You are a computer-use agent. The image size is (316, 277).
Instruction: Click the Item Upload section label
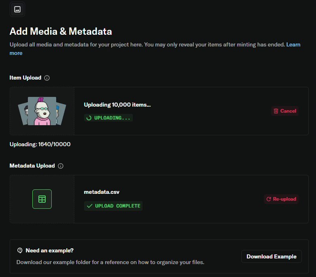[x=25, y=78]
